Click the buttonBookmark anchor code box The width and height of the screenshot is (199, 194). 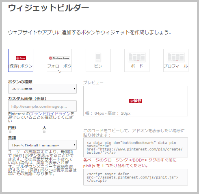136,148
